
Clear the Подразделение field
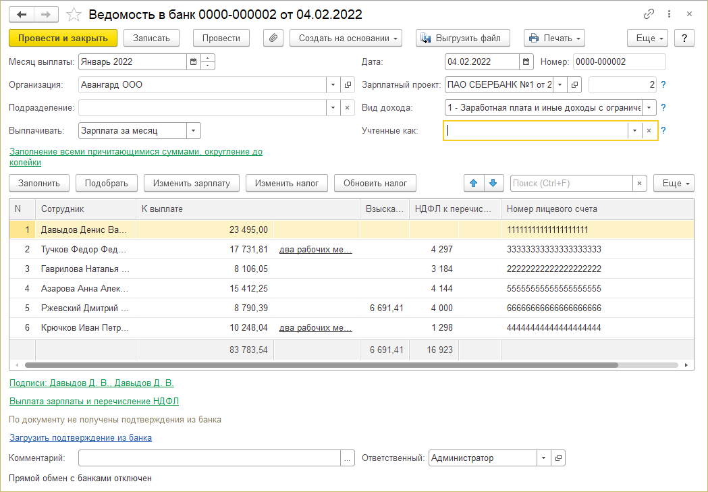[348, 108]
